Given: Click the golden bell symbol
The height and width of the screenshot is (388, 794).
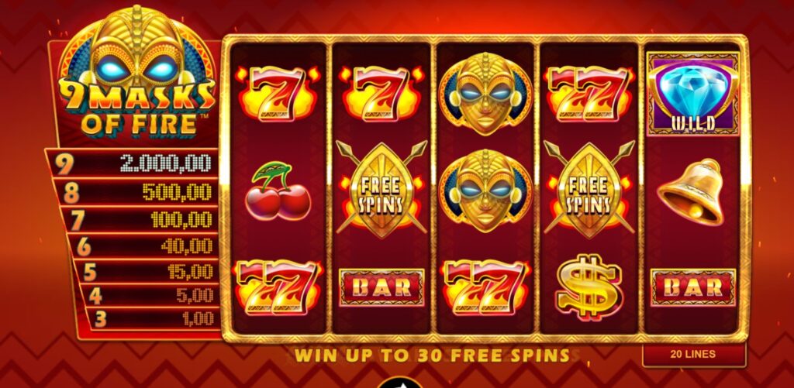Looking at the screenshot, I should [x=691, y=192].
